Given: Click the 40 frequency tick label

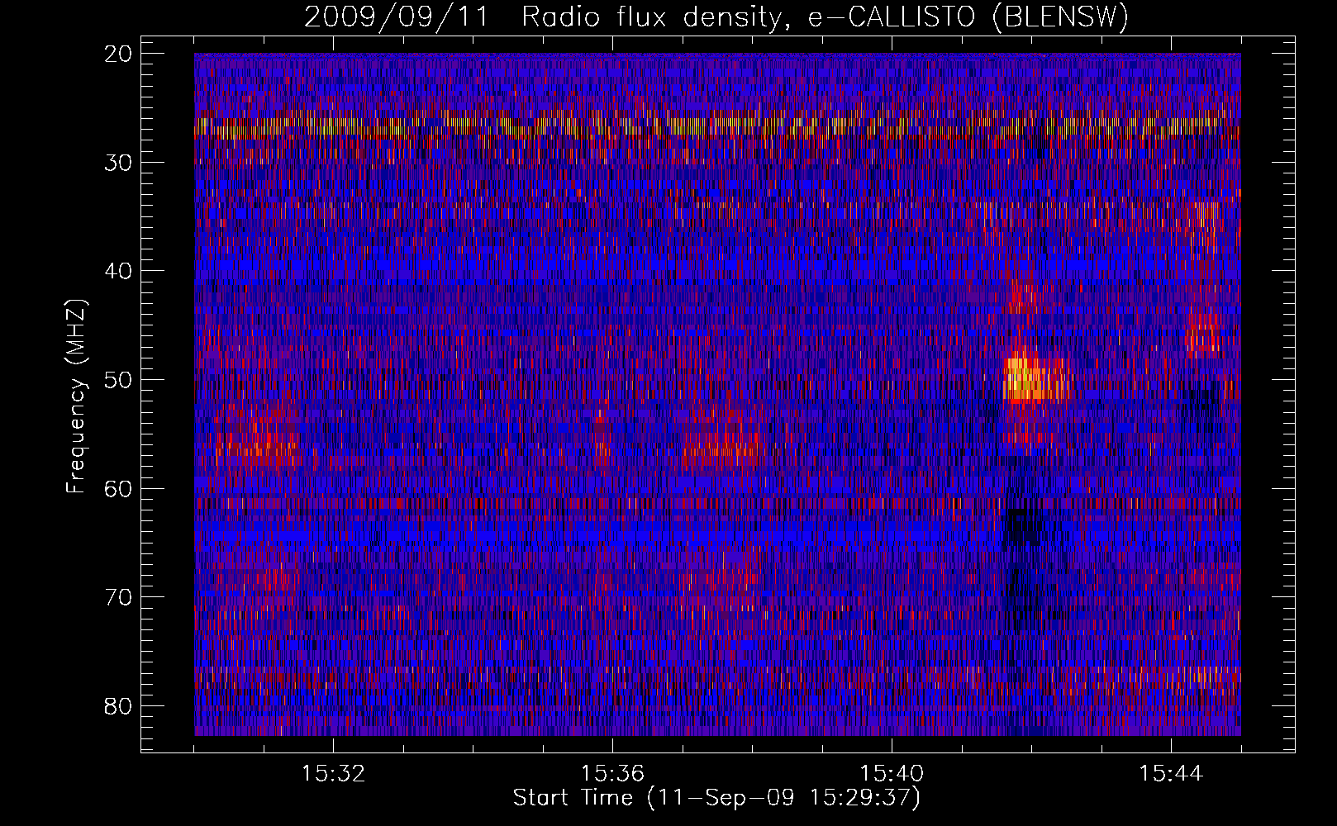Looking at the screenshot, I should [119, 271].
